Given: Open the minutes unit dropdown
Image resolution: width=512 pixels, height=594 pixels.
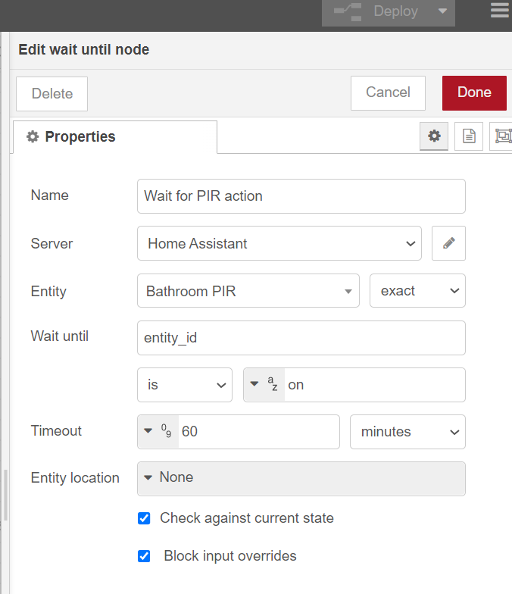Looking at the screenshot, I should (407, 432).
